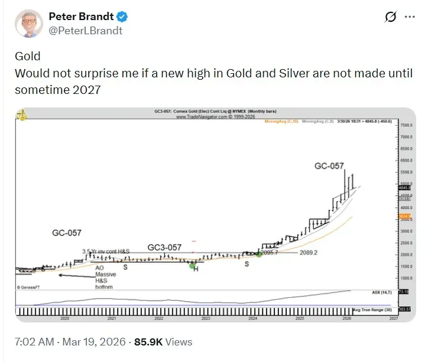The height and width of the screenshot is (362, 428).
Task: Click the green dot near 2095.7
Action: point(258,254)
